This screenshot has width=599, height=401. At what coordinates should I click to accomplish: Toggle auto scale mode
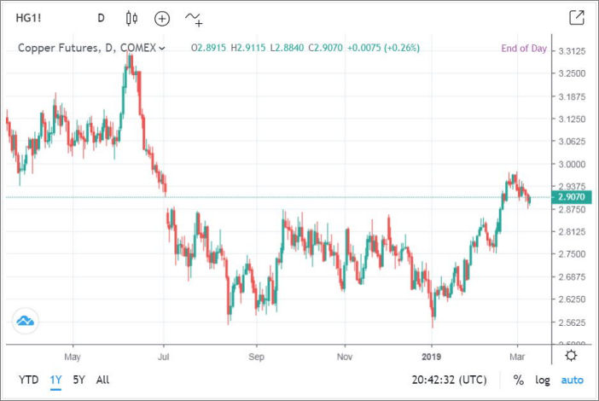tap(572, 380)
